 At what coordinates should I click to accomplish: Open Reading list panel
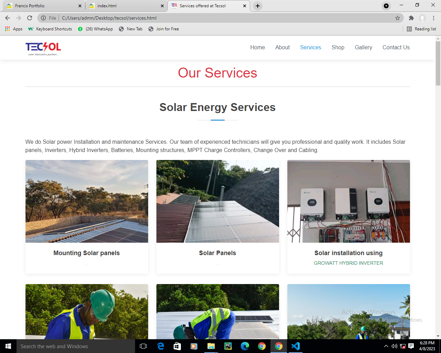(421, 29)
